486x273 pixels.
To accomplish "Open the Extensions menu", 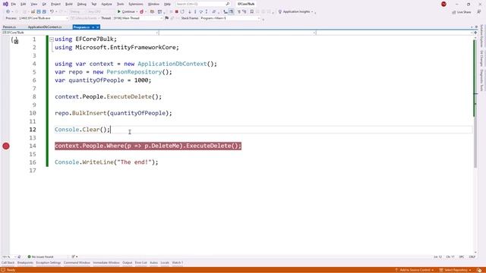I will click(x=136, y=4).
